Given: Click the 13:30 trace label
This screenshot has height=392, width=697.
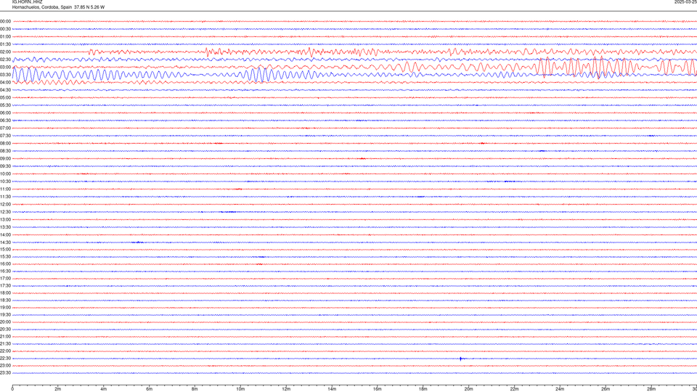Looking at the screenshot, I should (x=5, y=227).
